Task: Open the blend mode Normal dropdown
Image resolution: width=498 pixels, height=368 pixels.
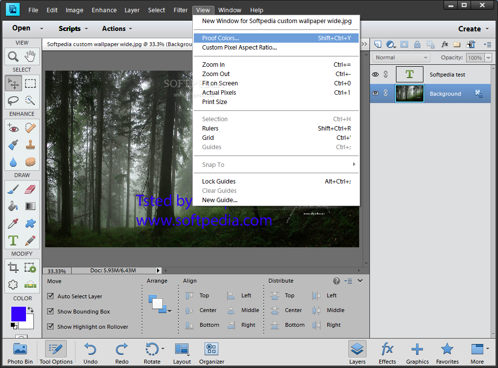Action: [x=401, y=57]
